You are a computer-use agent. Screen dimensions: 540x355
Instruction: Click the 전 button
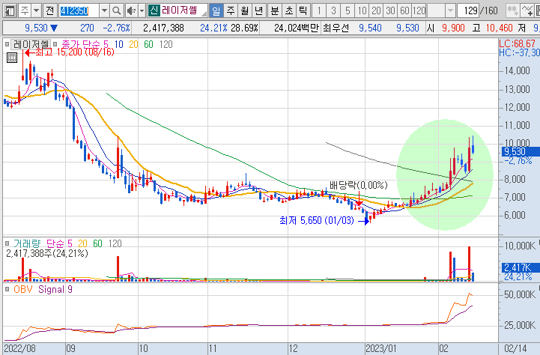pos(50,11)
